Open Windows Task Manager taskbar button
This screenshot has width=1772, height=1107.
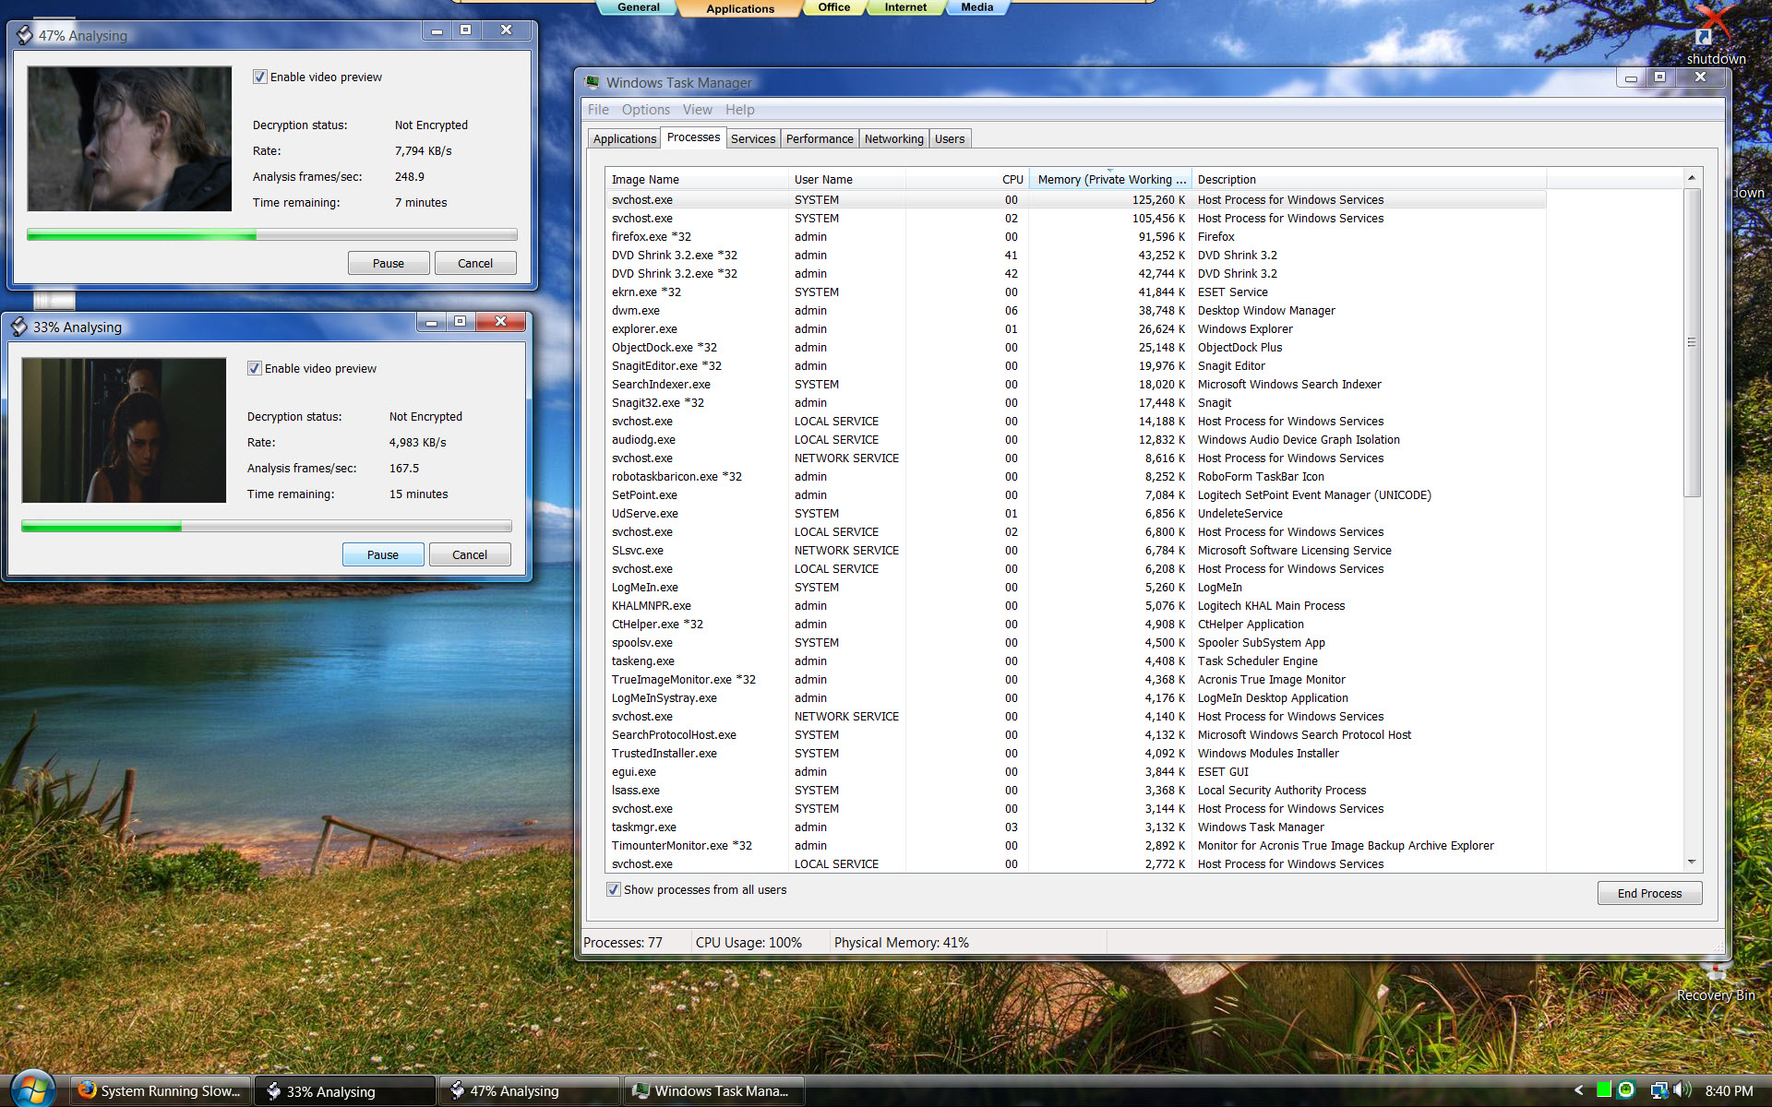[x=713, y=1090]
